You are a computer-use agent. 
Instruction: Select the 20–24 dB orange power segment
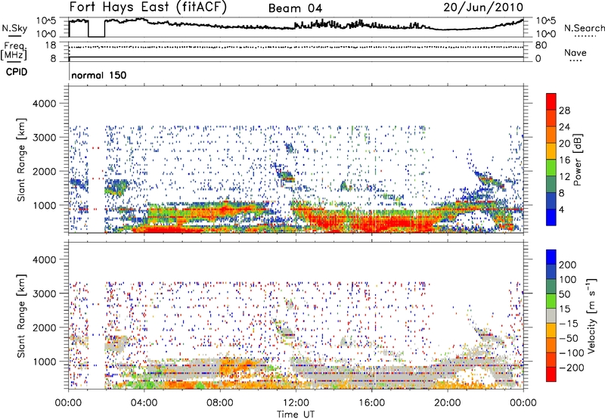click(x=551, y=135)
